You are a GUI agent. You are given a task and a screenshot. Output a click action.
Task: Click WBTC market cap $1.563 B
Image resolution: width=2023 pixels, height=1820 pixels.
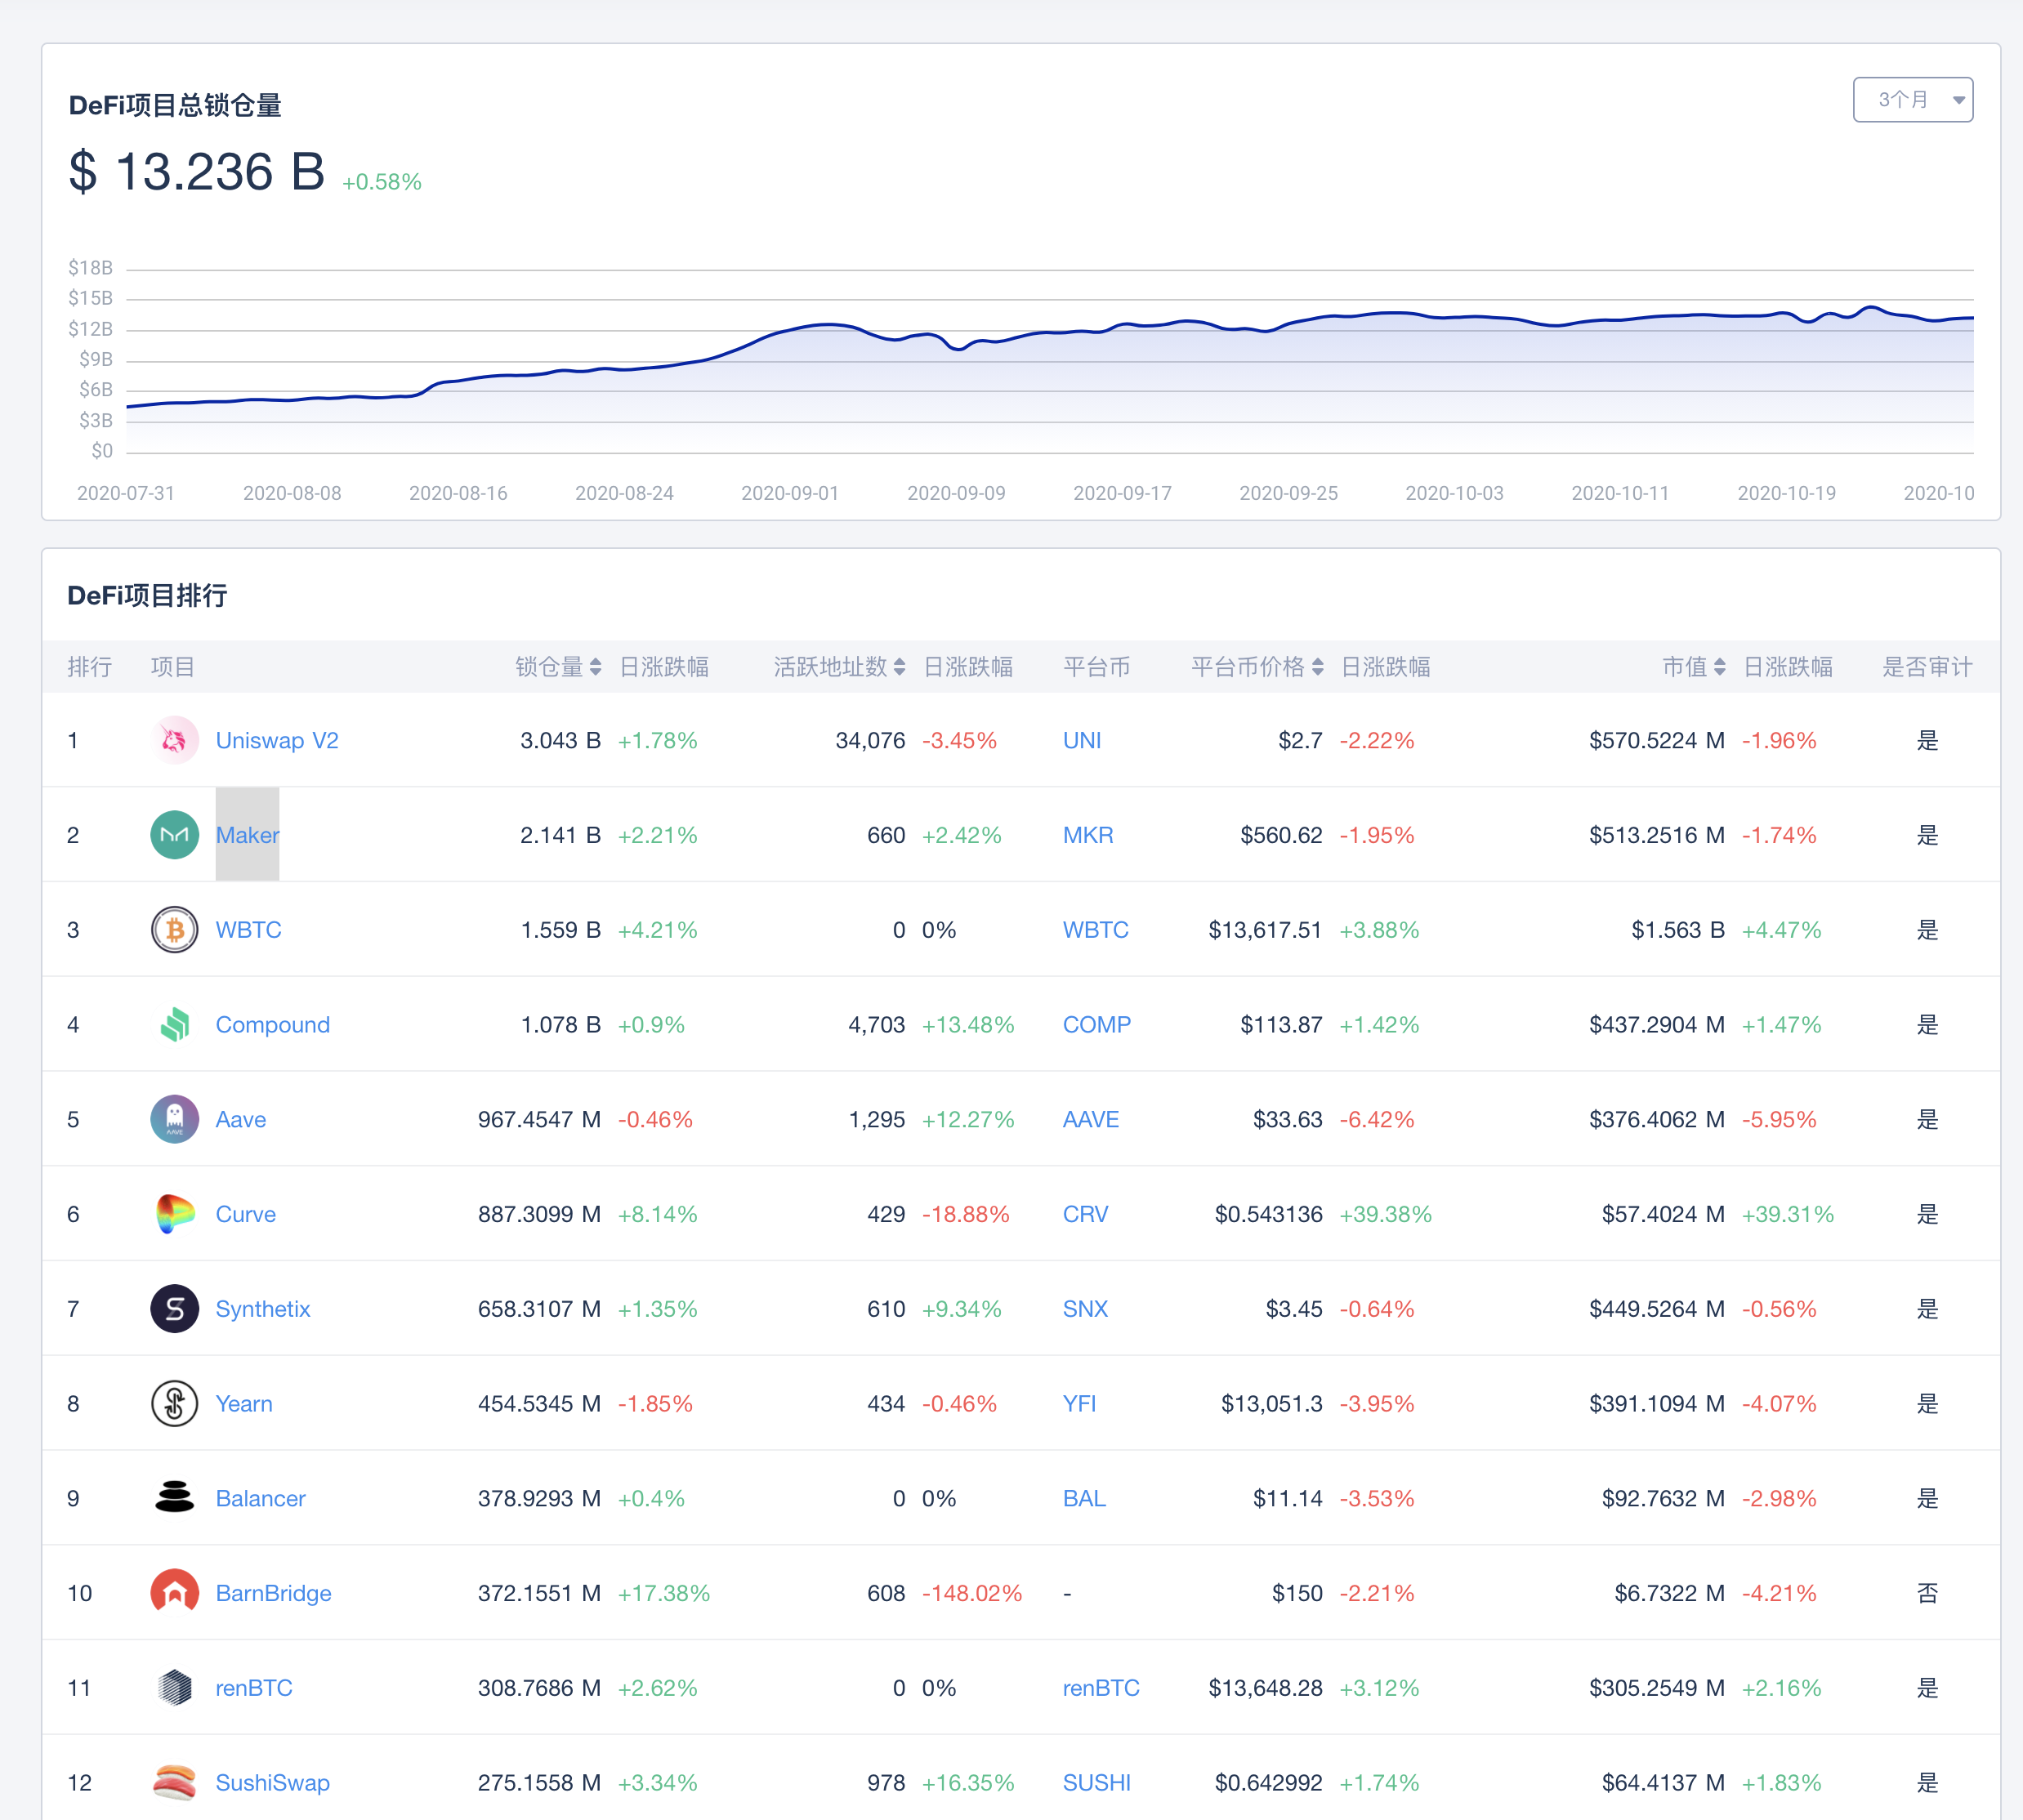[1678, 930]
